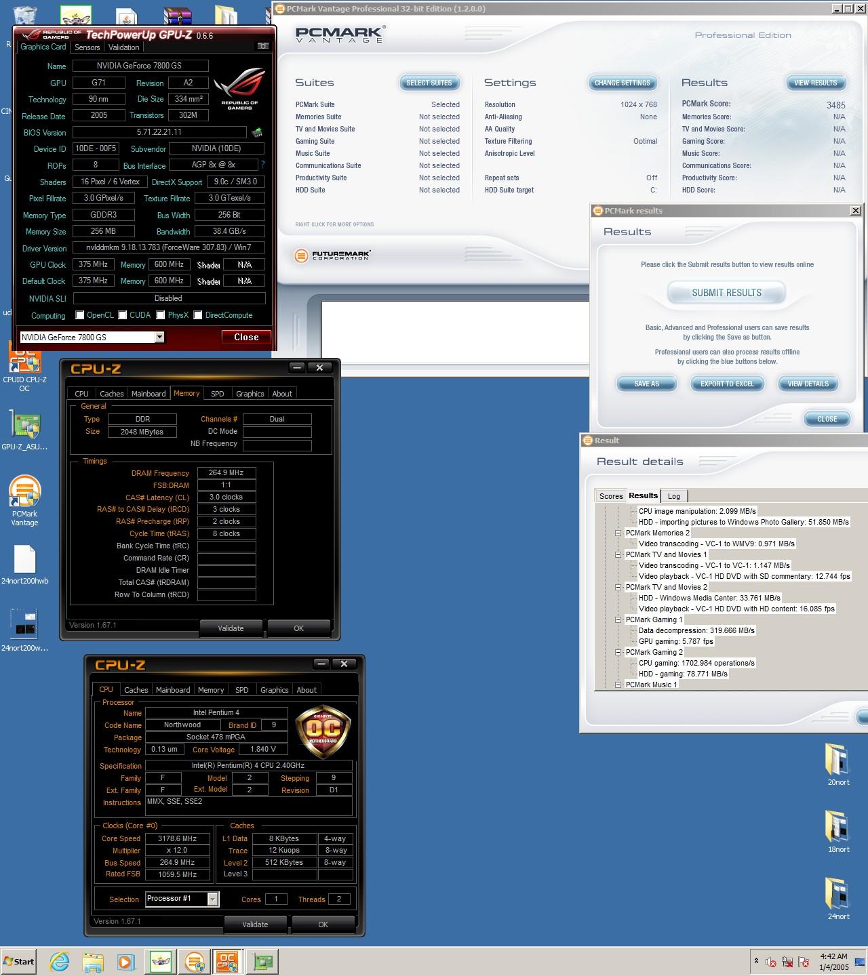Open the Mainboard tab in the lower CPU-Z window

pos(173,690)
